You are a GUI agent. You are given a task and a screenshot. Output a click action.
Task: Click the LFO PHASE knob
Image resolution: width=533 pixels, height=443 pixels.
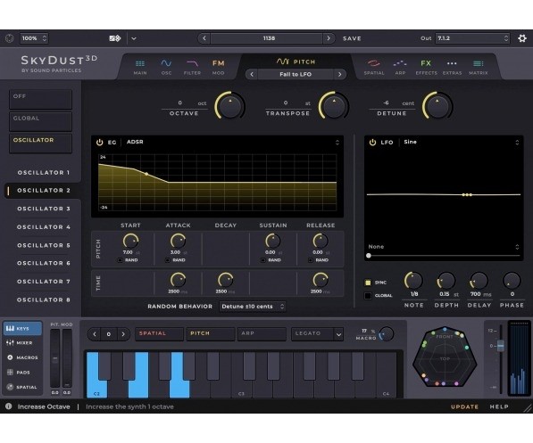coord(512,281)
